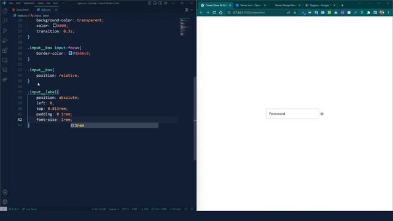Open the Remote Explorer icon in activity bar
This screenshot has width=393, height=221.
coord(5,60)
